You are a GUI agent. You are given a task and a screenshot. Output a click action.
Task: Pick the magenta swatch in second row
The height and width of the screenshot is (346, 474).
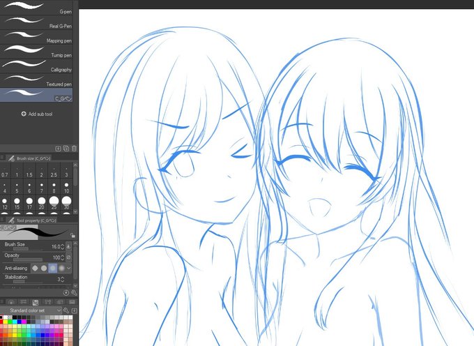coord(24,322)
